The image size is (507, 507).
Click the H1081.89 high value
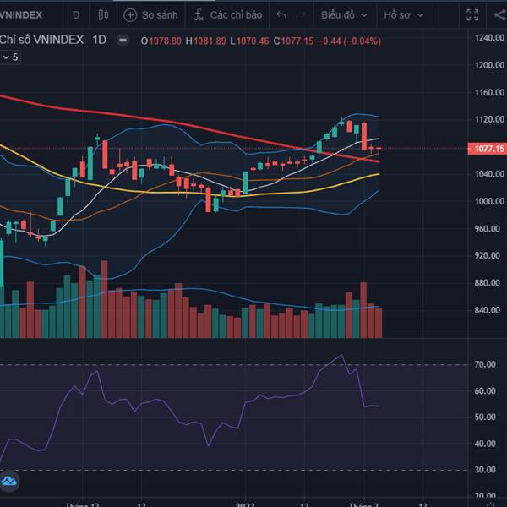(x=206, y=41)
